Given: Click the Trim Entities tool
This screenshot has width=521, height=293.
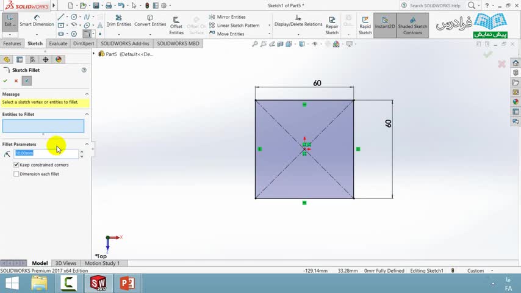Looking at the screenshot, I should point(119,21).
